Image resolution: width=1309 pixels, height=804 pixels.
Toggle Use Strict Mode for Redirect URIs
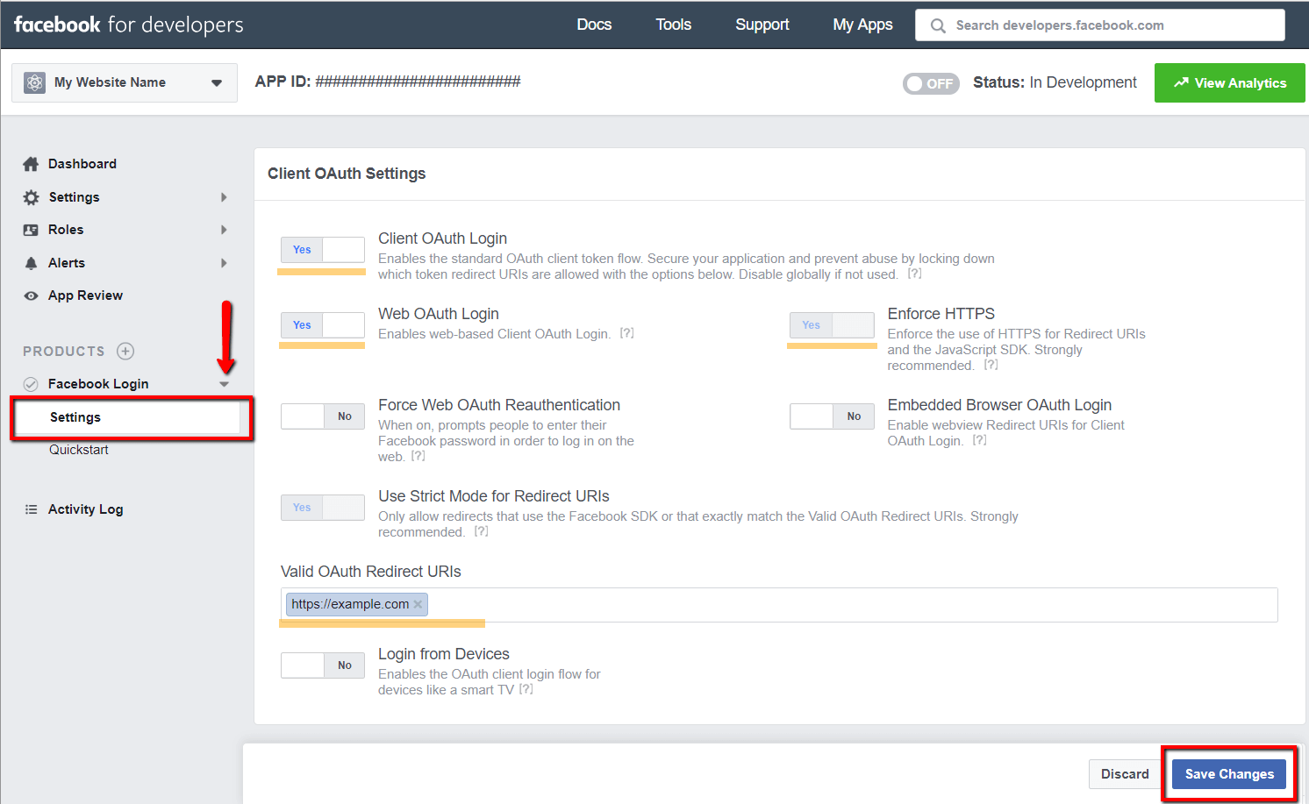(323, 508)
